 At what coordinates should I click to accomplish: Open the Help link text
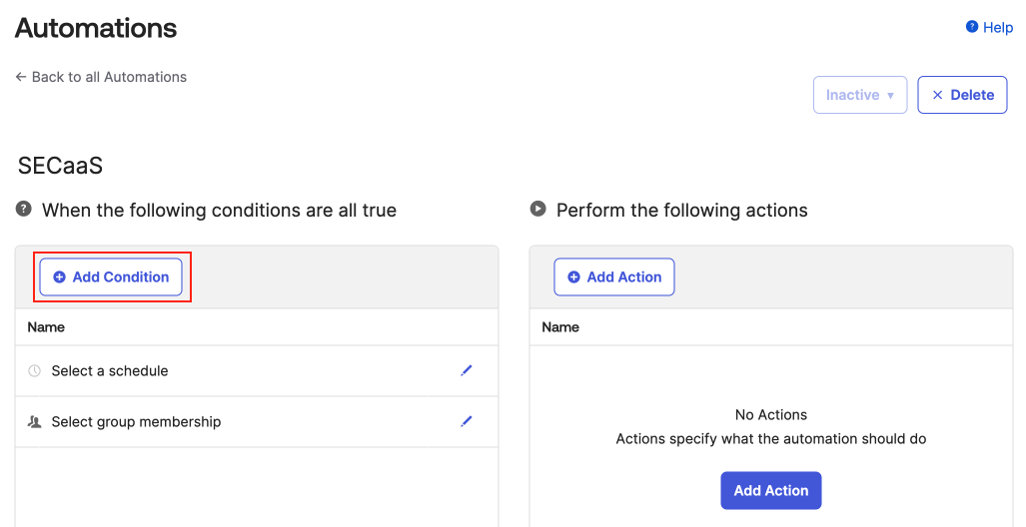(998, 27)
